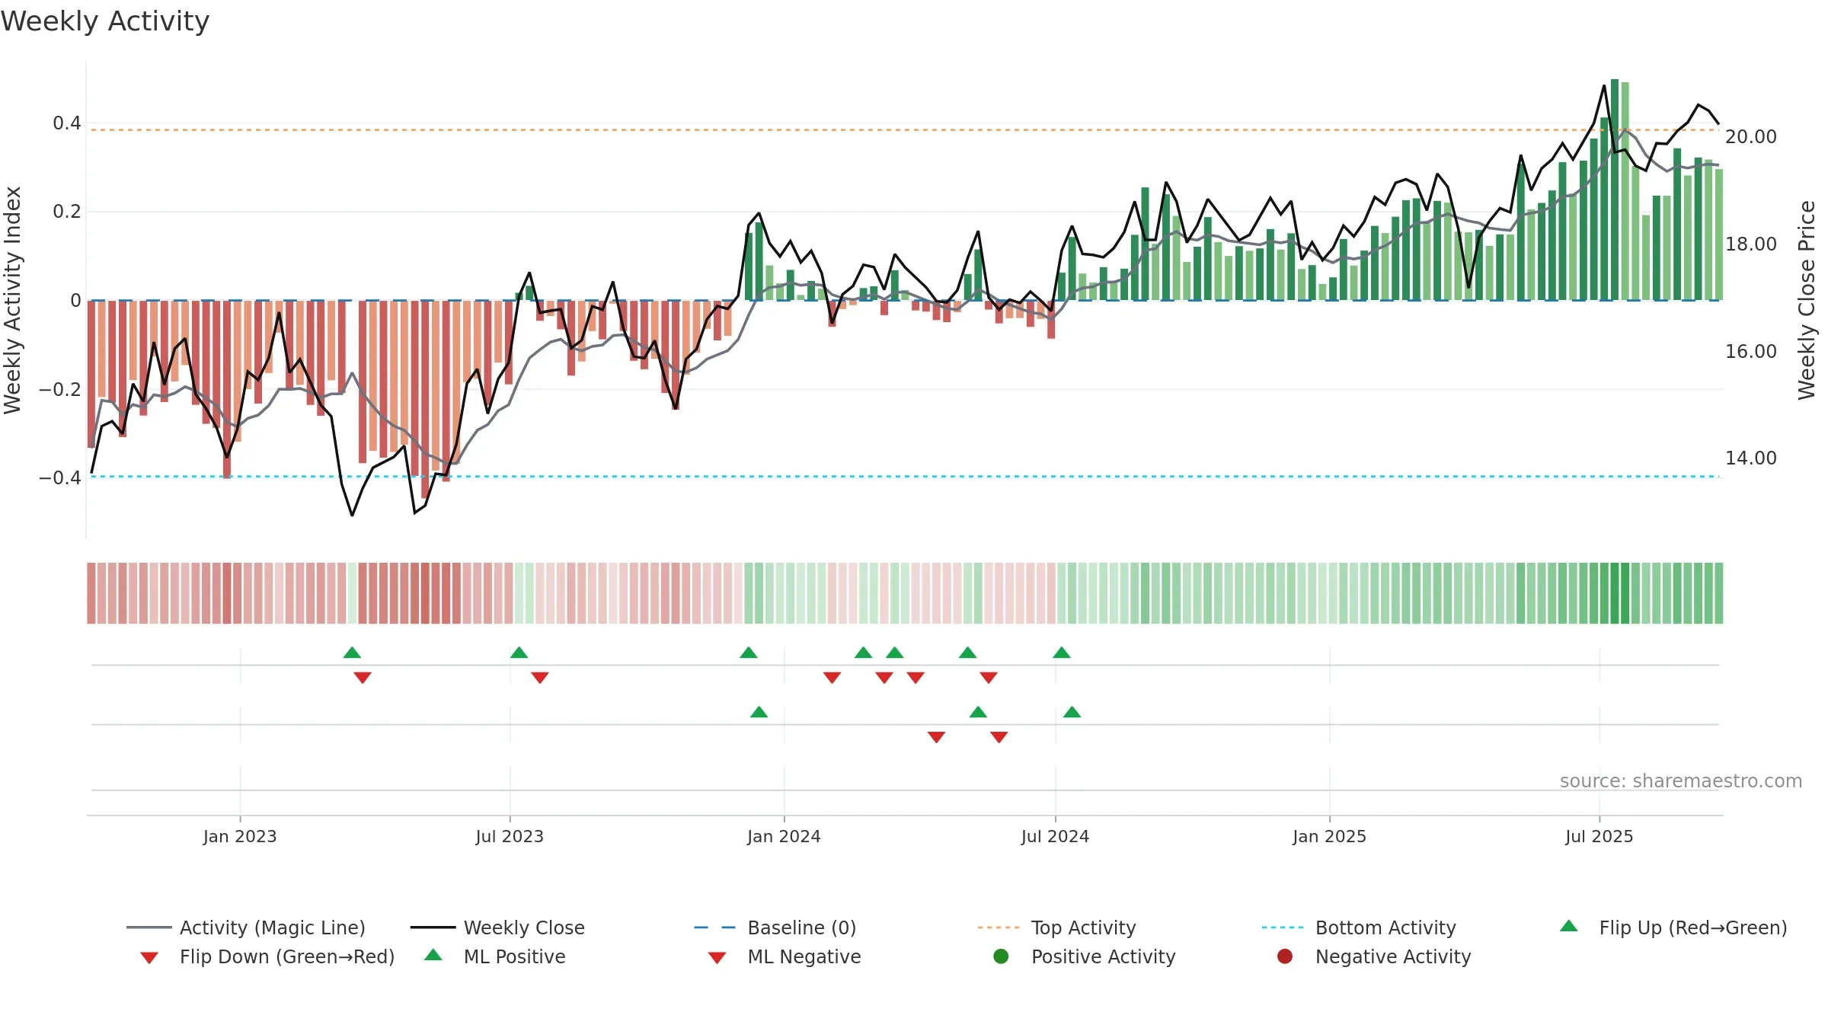Click Flip Up triangle near Jul 2023
The image size is (1828, 1028).
pos(519,653)
